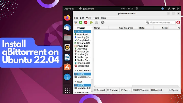The image size is (183, 103).
Task: Launch Firefox from the Ubuntu dock
Action: pos(67,18)
